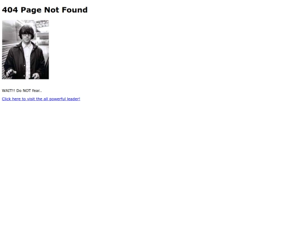The image size is (302, 227).
Task: Click the '404 Page Not Found' heading
Action: (x=45, y=10)
